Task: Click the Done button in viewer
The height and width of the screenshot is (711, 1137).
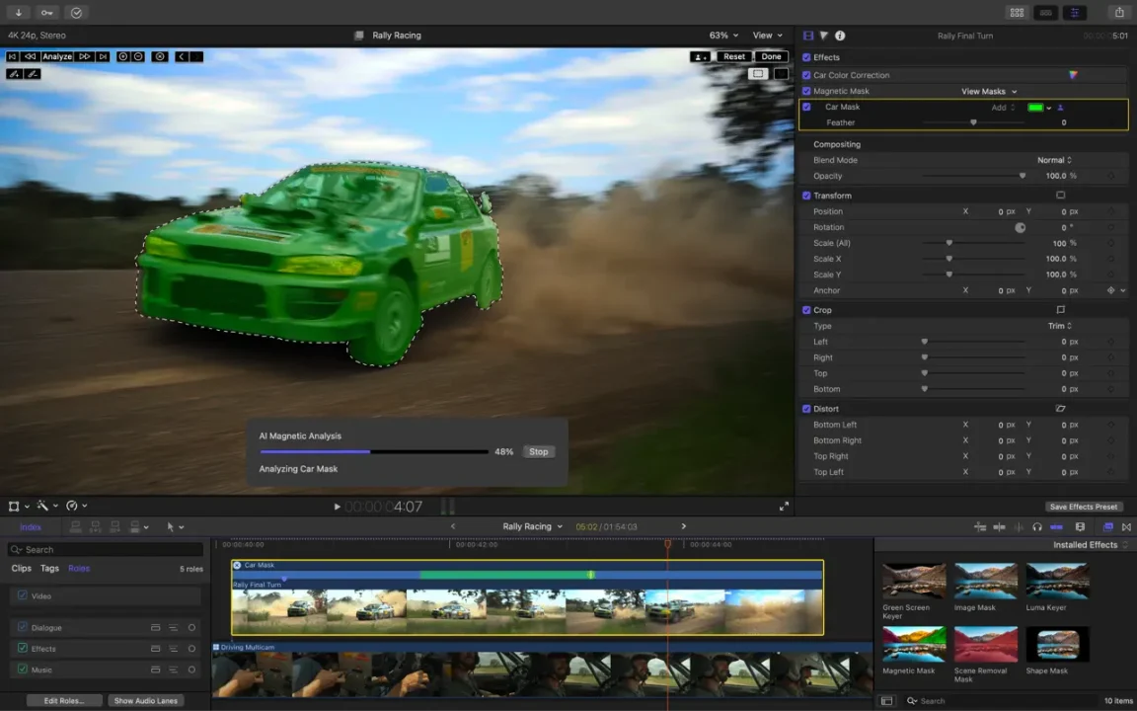Action: [771, 56]
